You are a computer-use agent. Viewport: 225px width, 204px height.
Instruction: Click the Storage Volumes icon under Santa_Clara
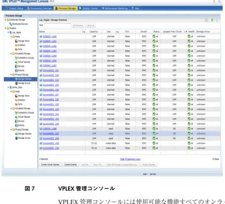(16, 134)
